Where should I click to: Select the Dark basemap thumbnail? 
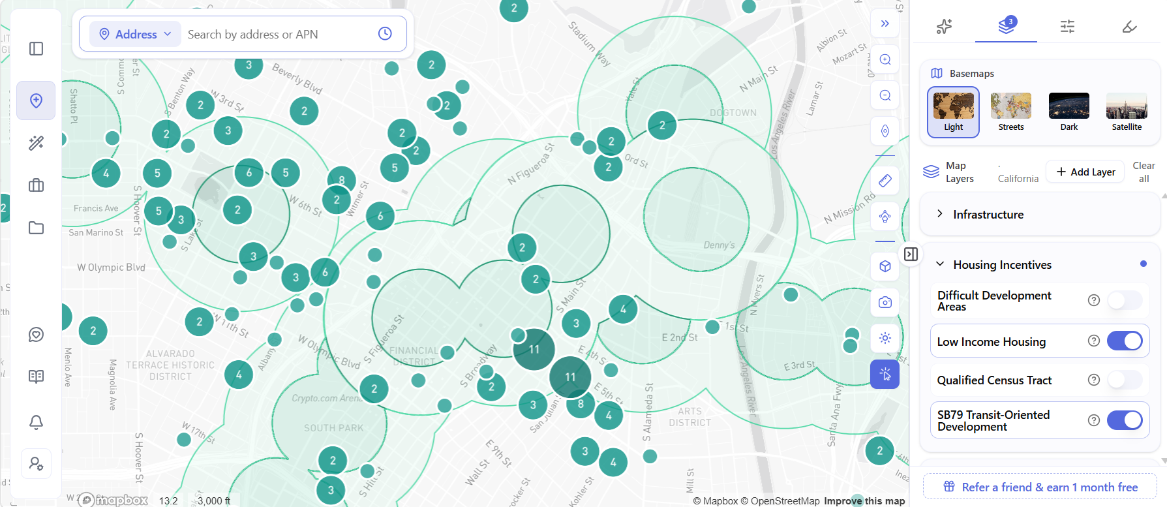(x=1069, y=112)
